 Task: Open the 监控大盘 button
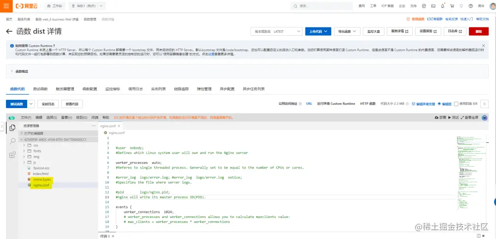click(373, 31)
